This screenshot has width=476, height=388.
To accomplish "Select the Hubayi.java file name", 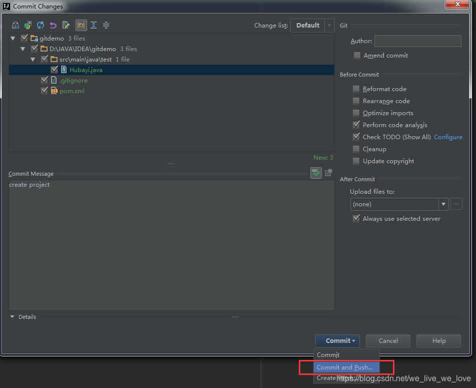I will coord(86,70).
